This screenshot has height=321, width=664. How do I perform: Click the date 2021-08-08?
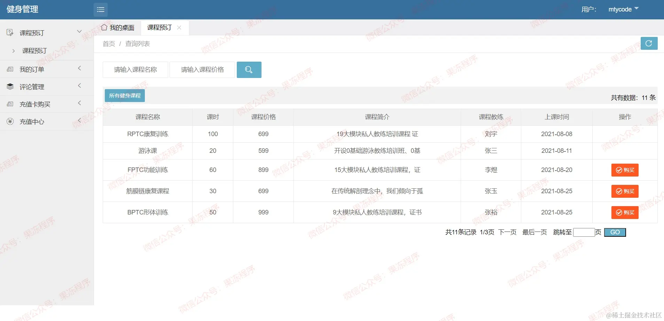(556, 134)
